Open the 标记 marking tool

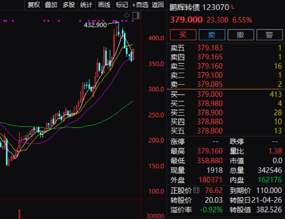[122, 5]
